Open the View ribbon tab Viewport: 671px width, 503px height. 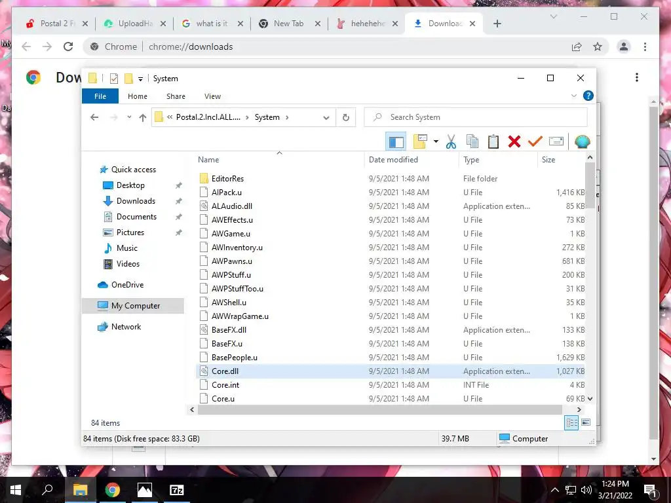(x=212, y=96)
